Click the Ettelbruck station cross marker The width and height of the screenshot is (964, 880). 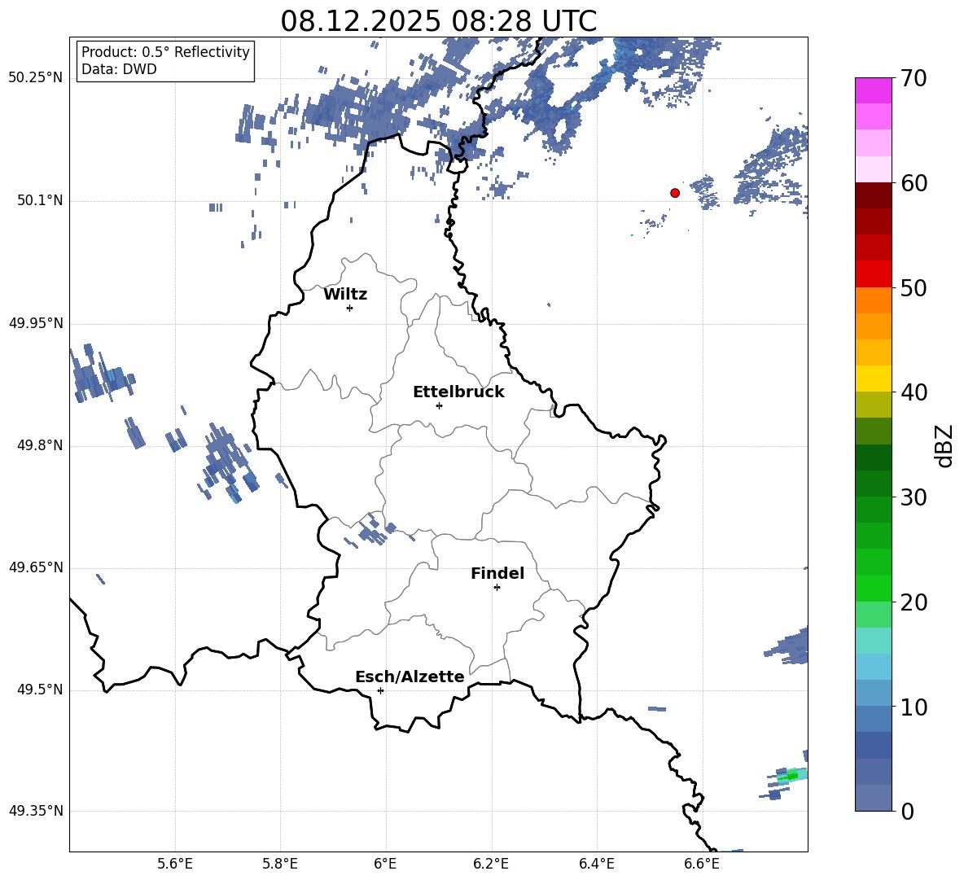[x=439, y=405]
